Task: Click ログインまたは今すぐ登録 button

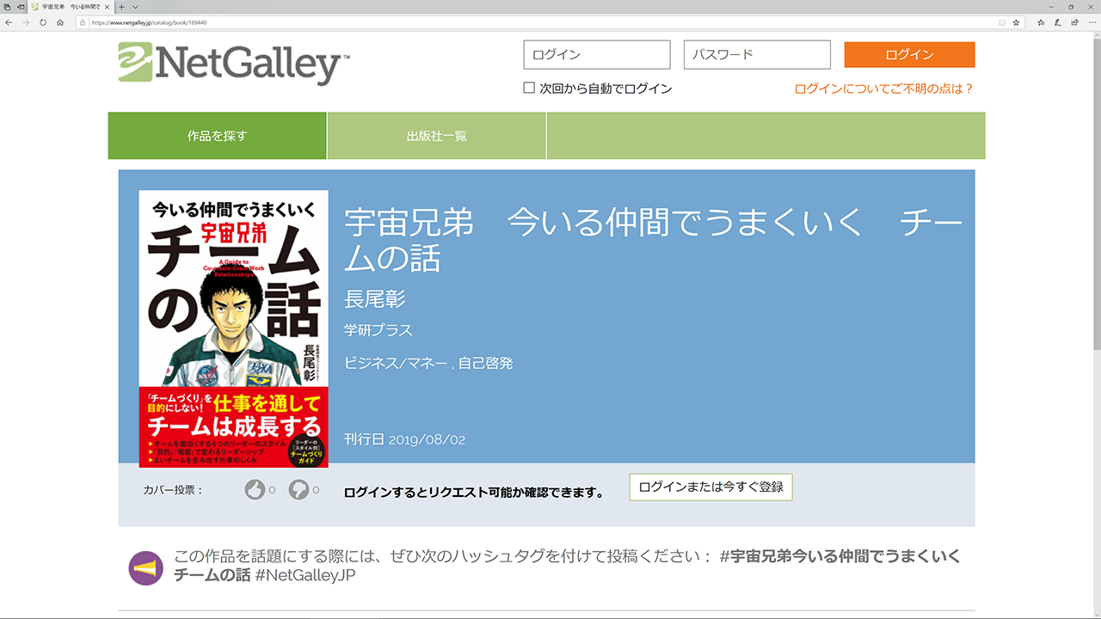Action: coord(710,487)
